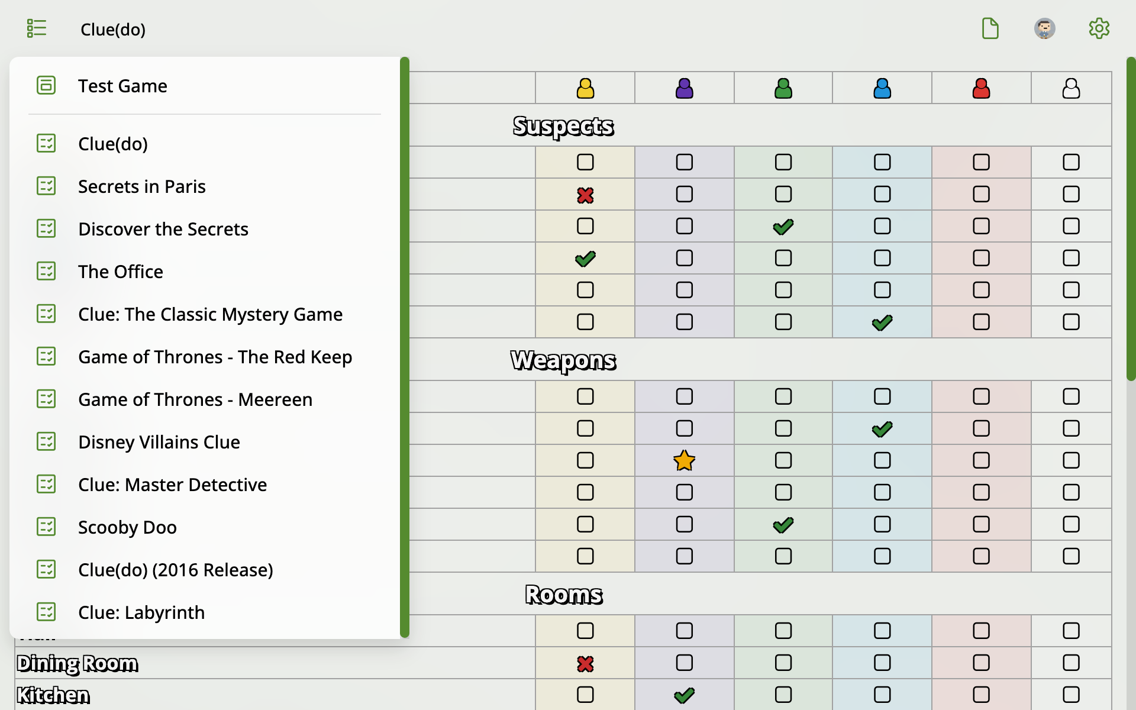
Task: Click the Weapons section heading
Action: tap(563, 360)
